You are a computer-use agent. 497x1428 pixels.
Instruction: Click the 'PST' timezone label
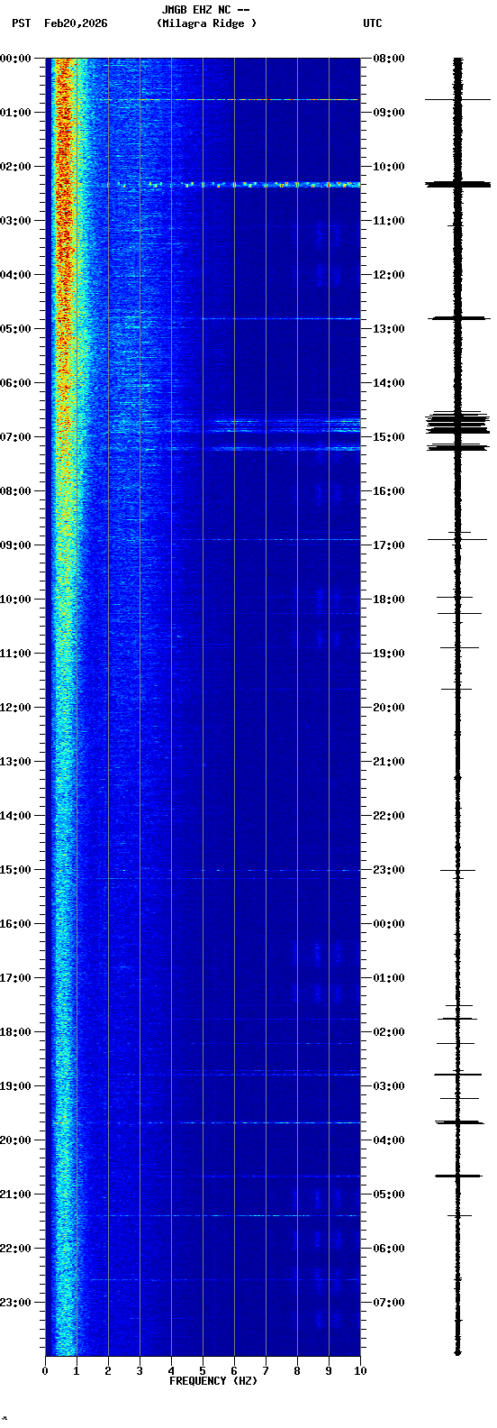[22, 23]
